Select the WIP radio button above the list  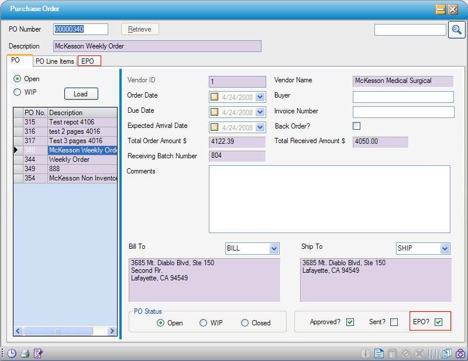[19, 91]
